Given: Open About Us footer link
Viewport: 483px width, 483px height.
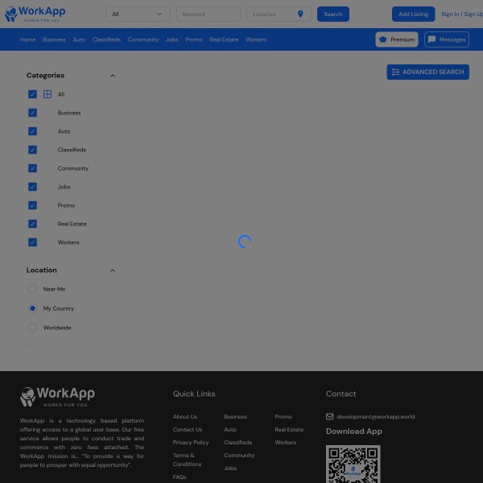Looking at the screenshot, I should 185,416.
